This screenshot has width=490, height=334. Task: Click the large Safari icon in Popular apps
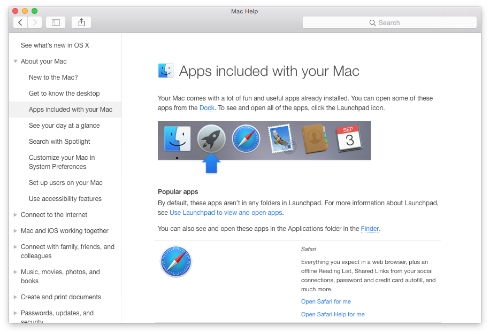coord(175,261)
